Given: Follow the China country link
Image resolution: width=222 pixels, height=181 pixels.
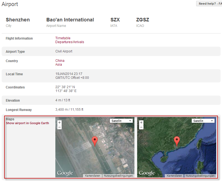Looking at the screenshot, I should click(60, 61).
